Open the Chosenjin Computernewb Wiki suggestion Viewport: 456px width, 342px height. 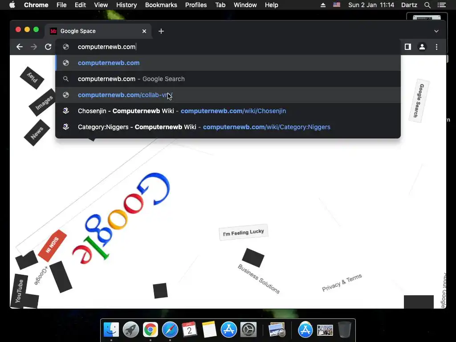coord(228,111)
